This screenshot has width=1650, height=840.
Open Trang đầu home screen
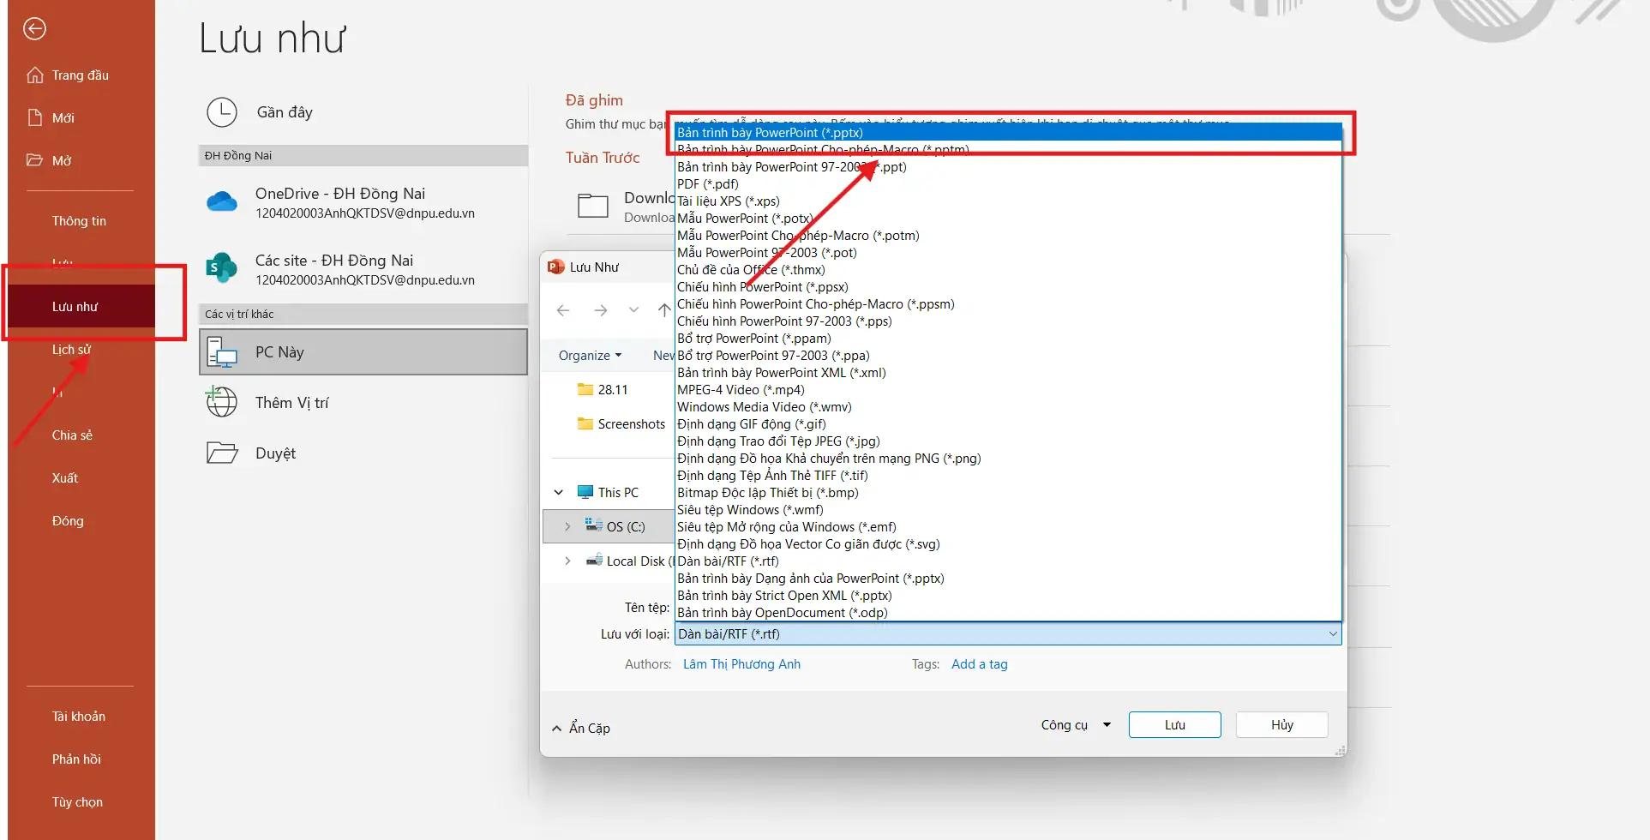(80, 75)
